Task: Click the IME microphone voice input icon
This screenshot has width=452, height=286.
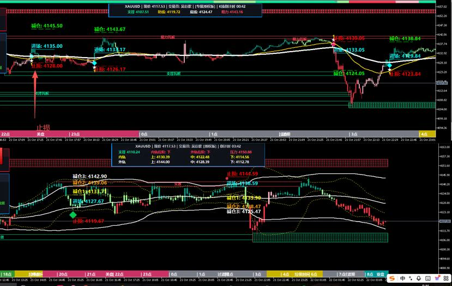Action: (x=419, y=278)
